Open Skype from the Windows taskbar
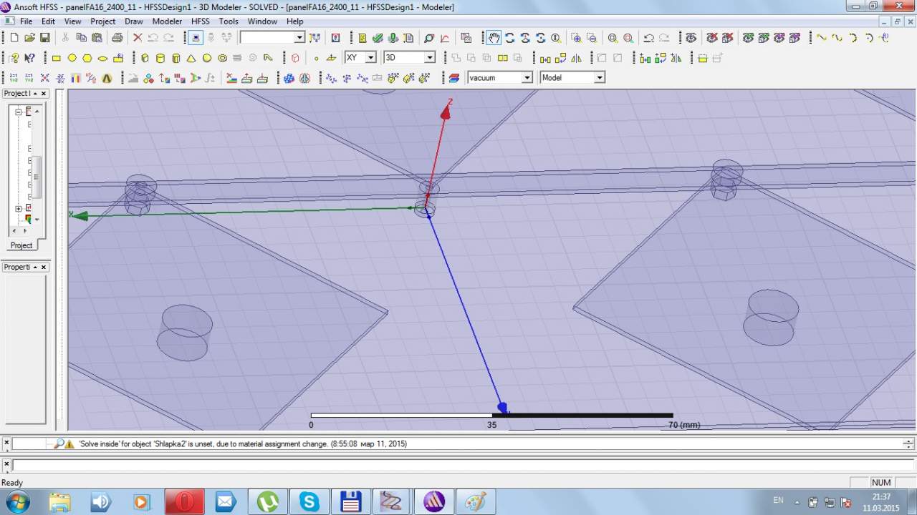The image size is (917, 515). point(309,502)
